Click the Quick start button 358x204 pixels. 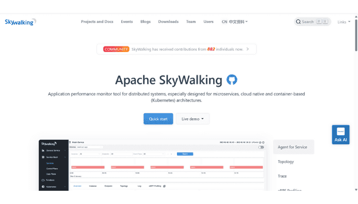[158, 119]
